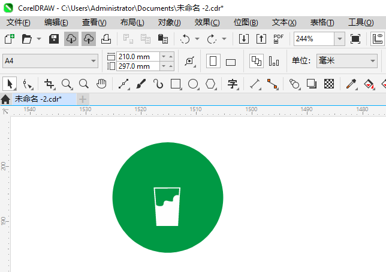Switch page to landscape orientation
This screenshot has height=272, width=386.
tap(231, 62)
